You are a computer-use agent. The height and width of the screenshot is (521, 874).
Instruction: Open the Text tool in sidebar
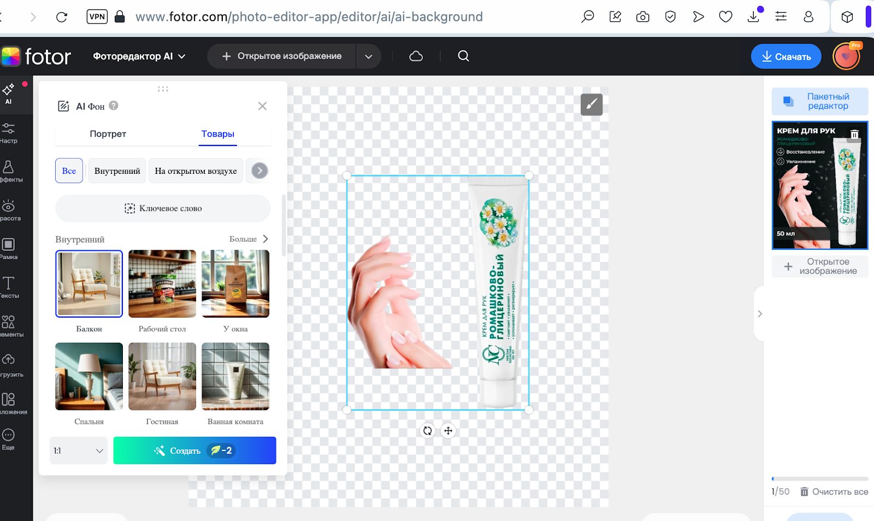[9, 286]
